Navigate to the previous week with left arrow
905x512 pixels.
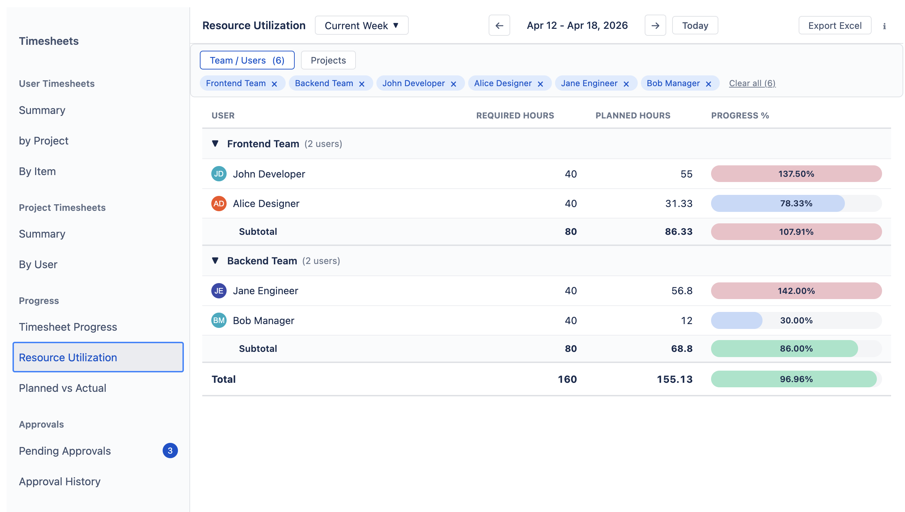pos(499,25)
